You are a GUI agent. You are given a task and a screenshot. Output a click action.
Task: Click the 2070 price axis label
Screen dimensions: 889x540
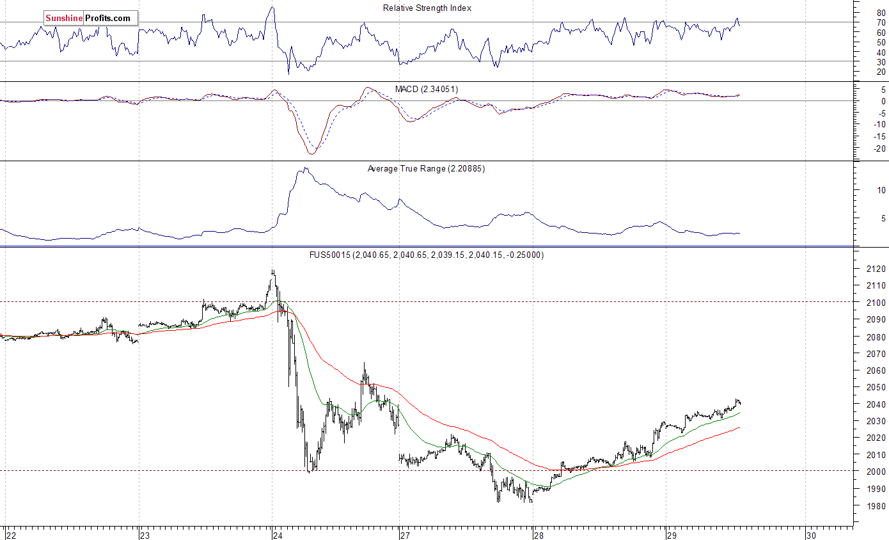[x=876, y=353]
